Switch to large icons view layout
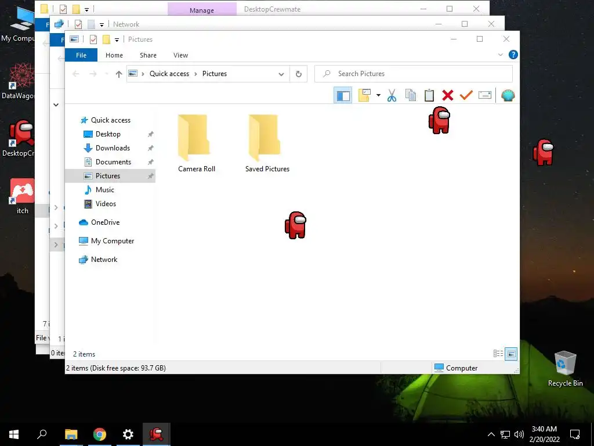The image size is (594, 446). click(x=511, y=354)
